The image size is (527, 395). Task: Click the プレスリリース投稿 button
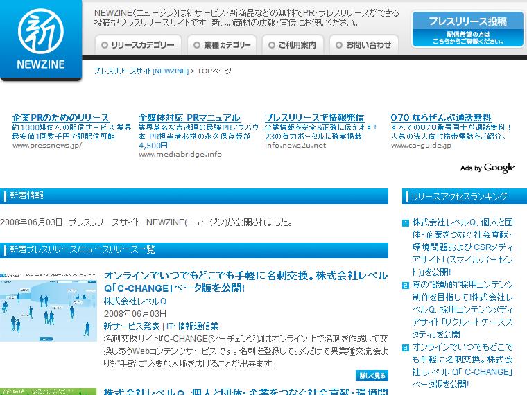467,29
